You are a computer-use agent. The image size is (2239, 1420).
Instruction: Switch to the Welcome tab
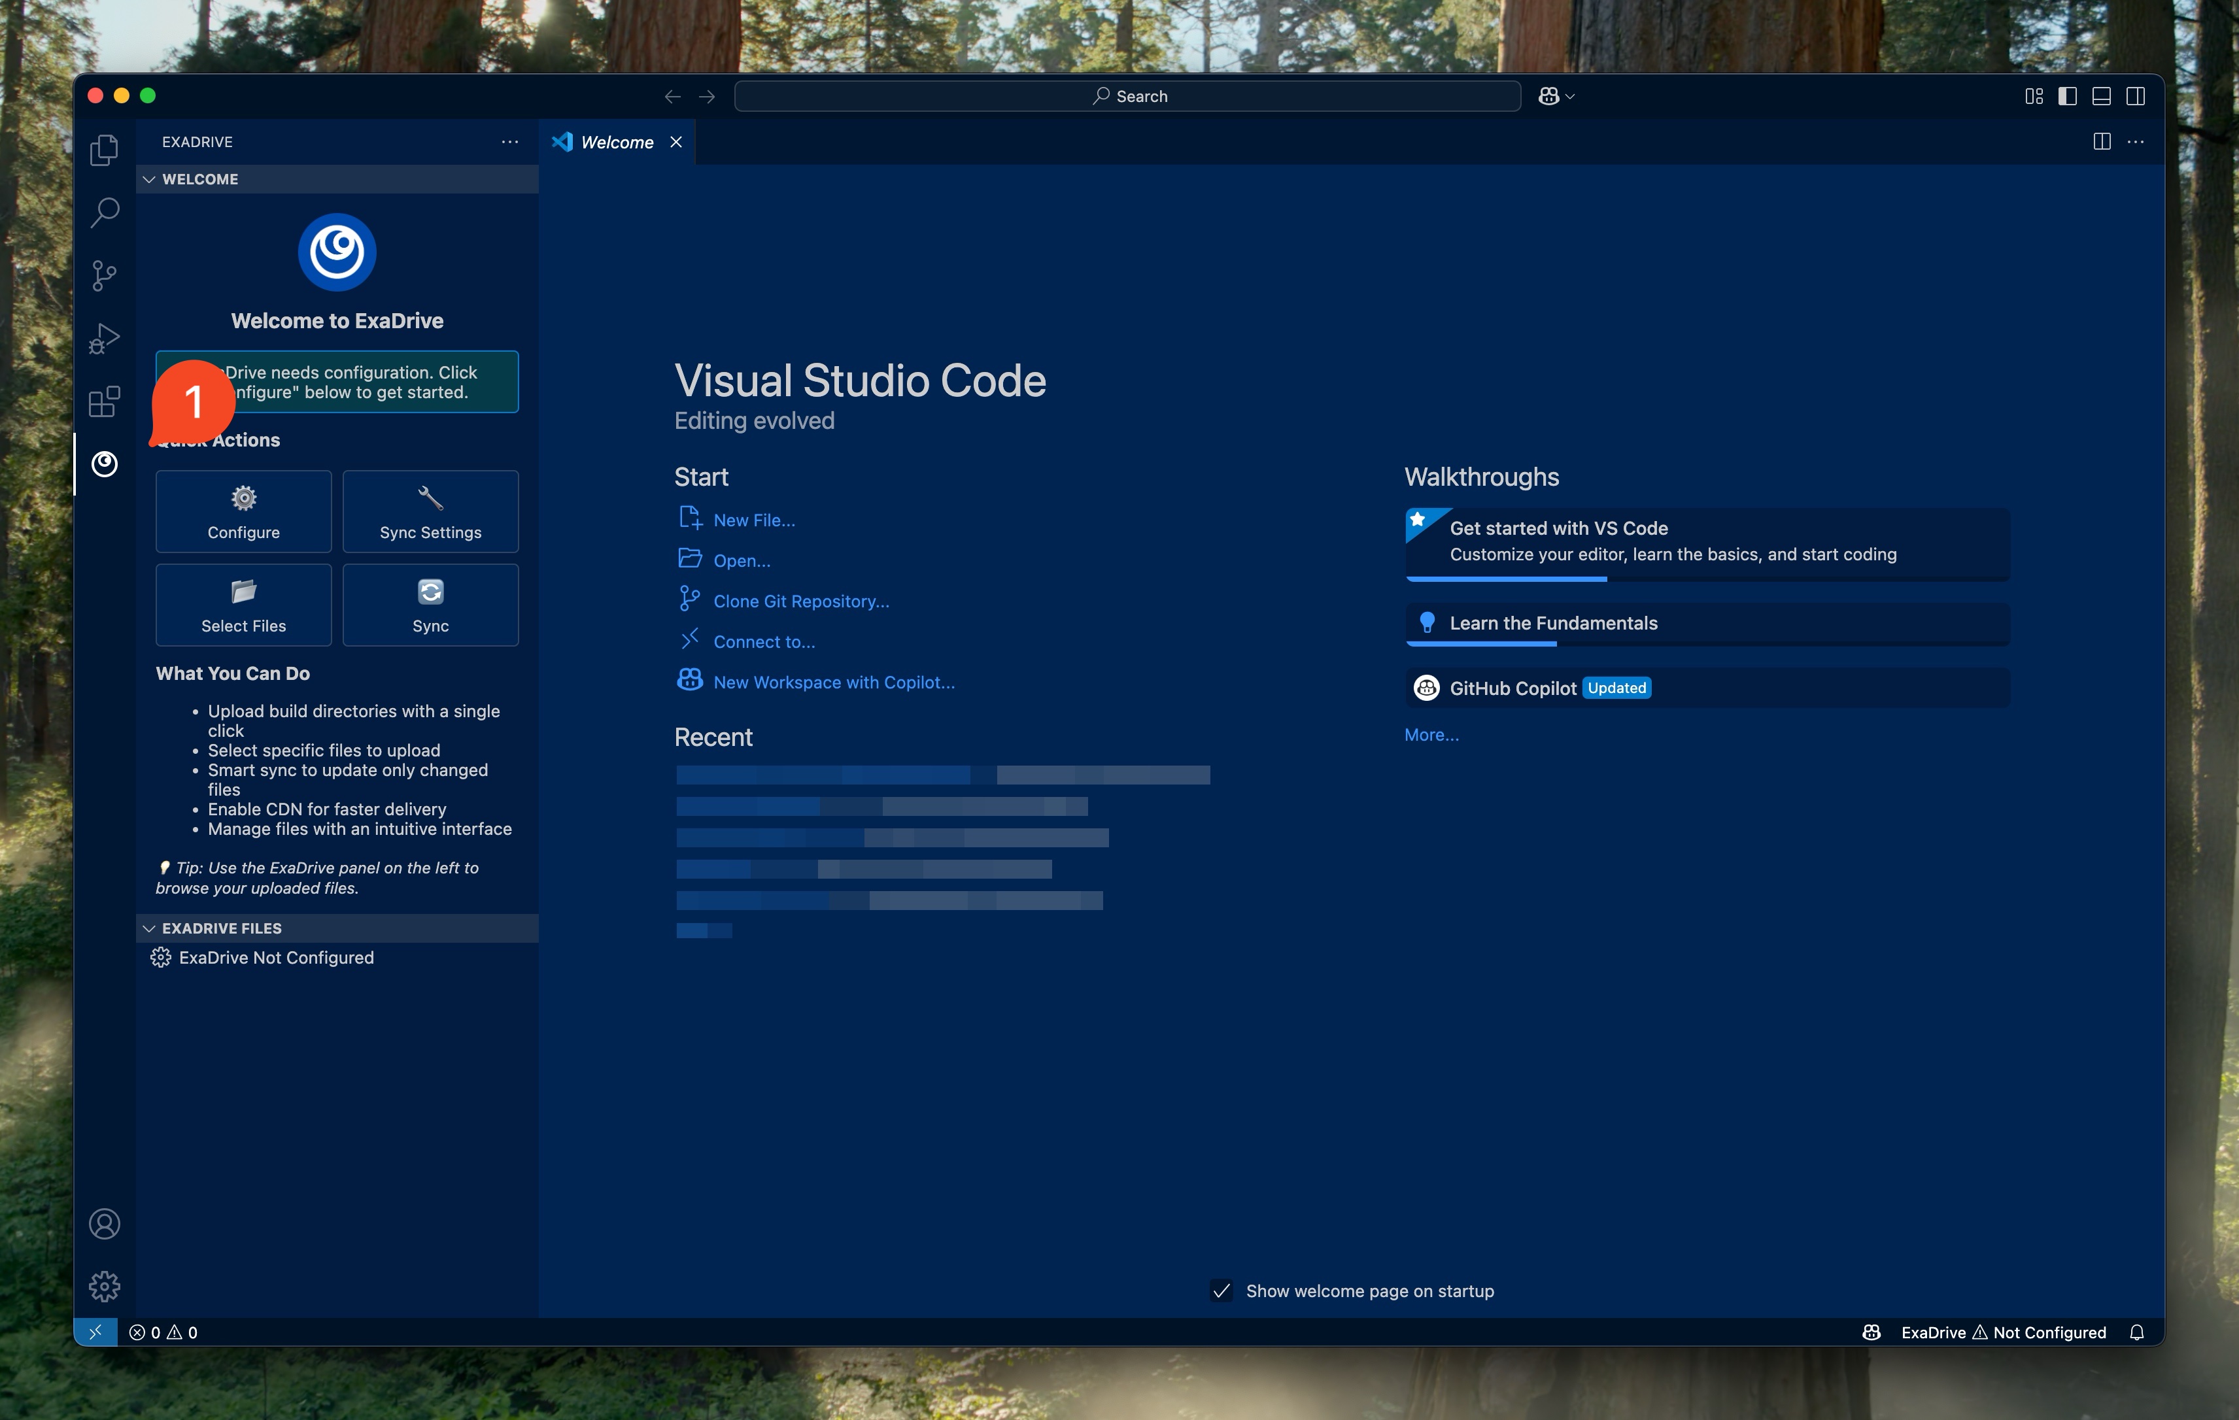pos(617,142)
